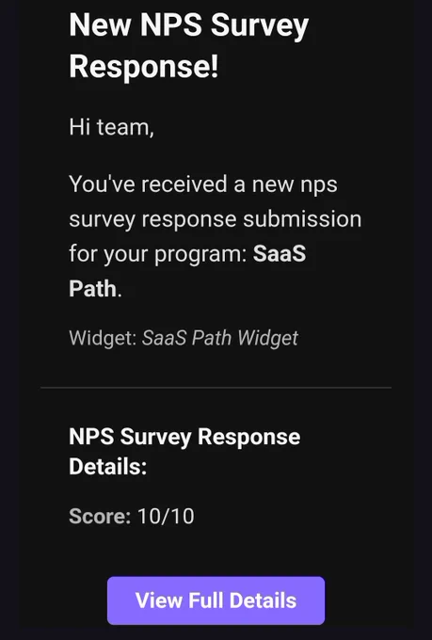Click the word Response! in the title
The width and height of the screenshot is (432, 640).
click(144, 66)
